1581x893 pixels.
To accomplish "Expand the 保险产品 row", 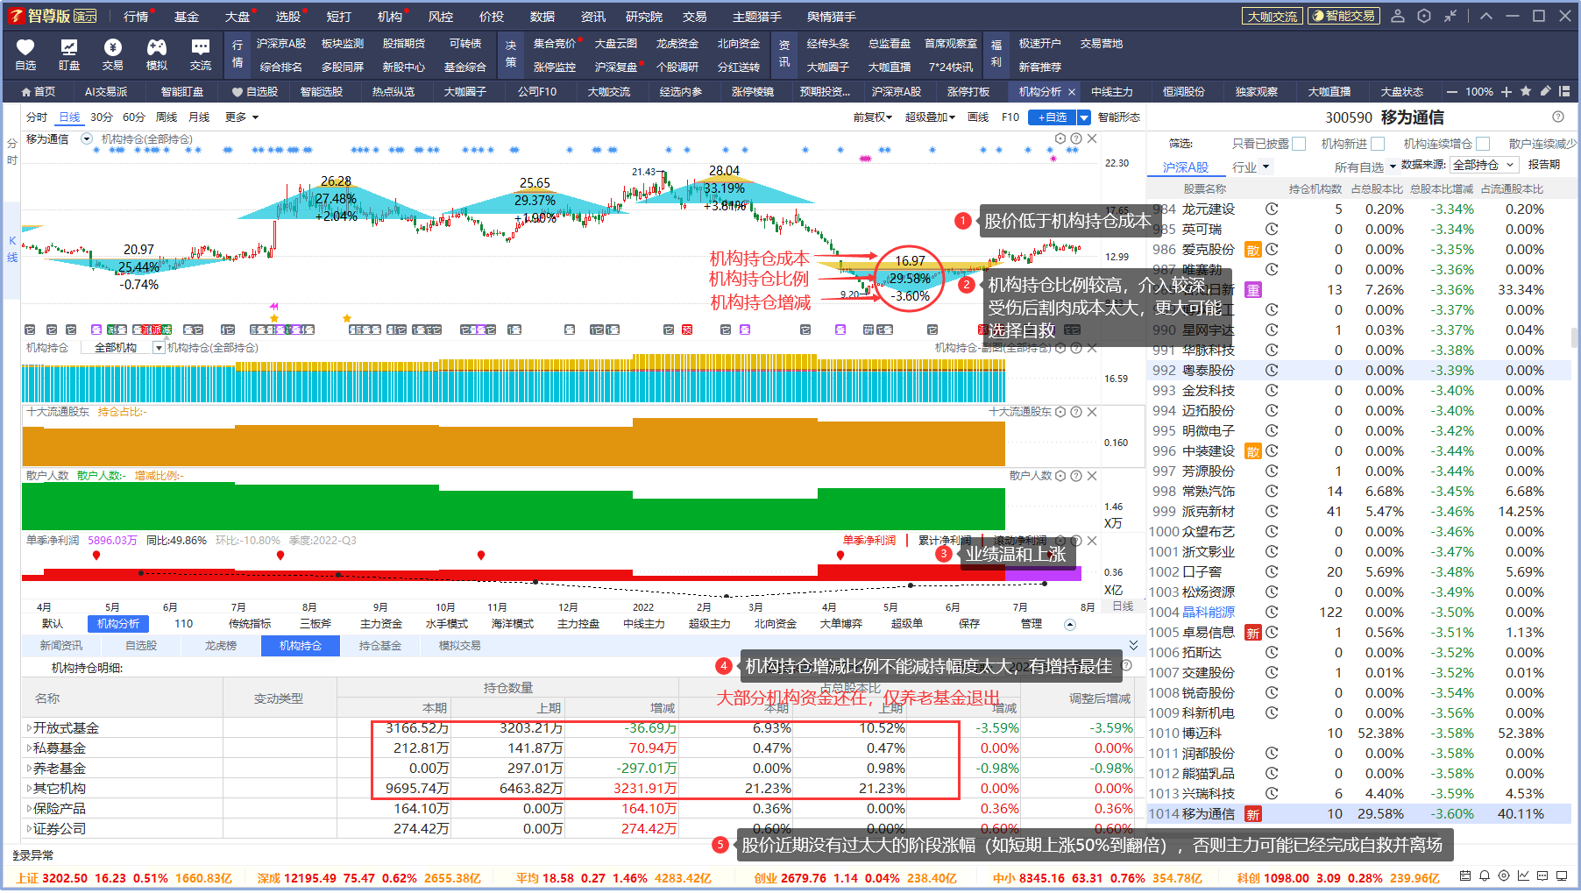I will click(x=29, y=809).
